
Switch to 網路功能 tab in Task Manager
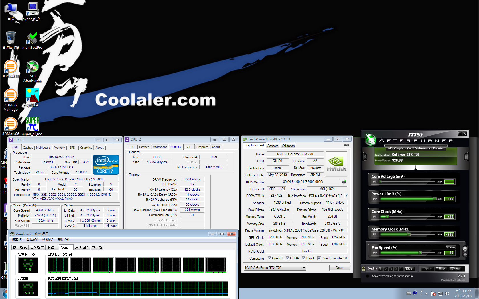(81, 248)
